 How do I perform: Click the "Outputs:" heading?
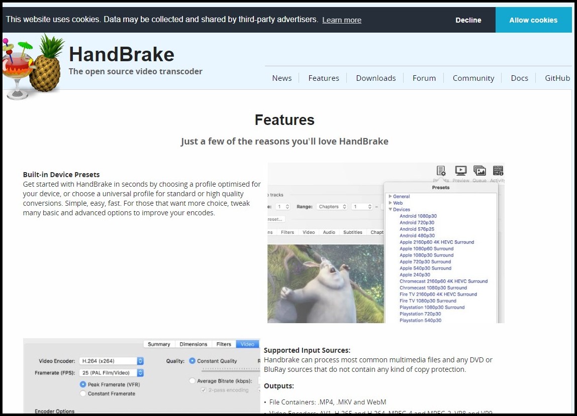coord(279,386)
